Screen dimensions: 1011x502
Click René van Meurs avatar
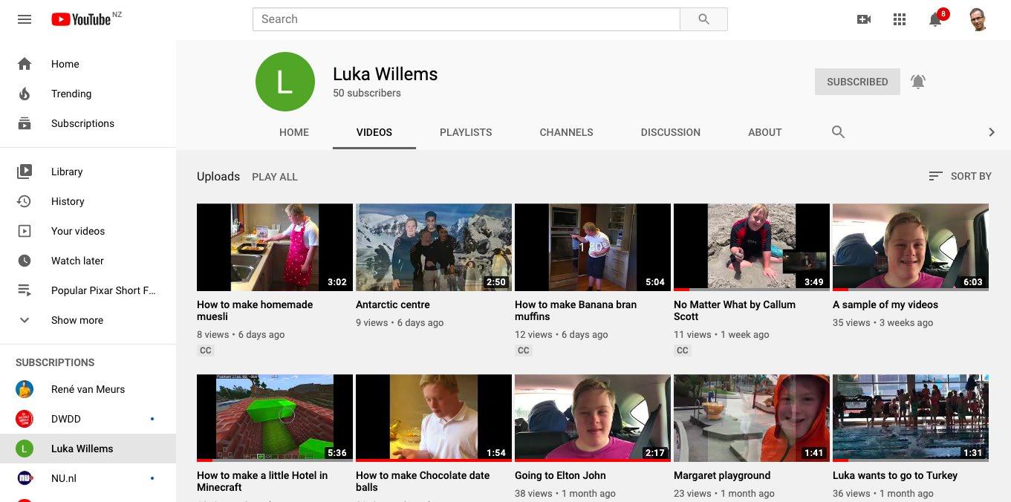point(25,389)
